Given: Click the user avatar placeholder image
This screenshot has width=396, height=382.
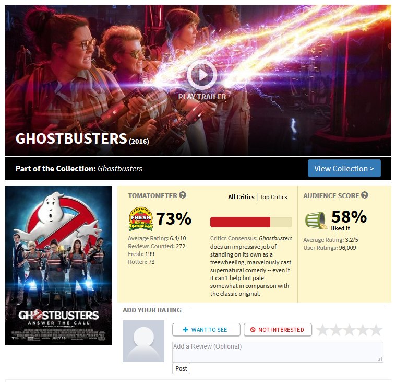Looking at the screenshot, I should click(x=143, y=341).
